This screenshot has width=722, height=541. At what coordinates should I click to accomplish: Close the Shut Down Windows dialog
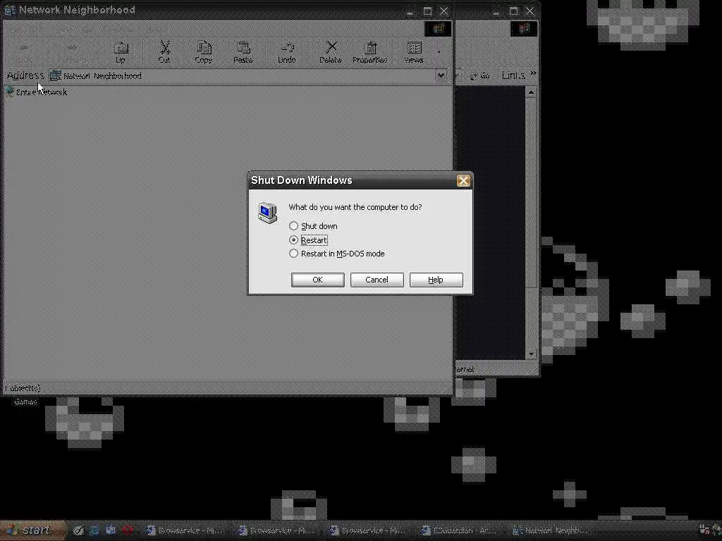click(463, 181)
